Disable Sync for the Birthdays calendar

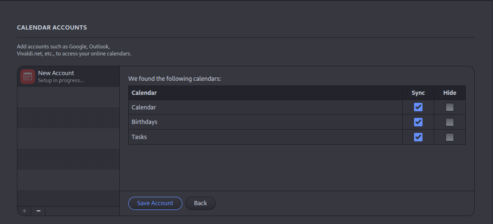pyautogui.click(x=418, y=122)
